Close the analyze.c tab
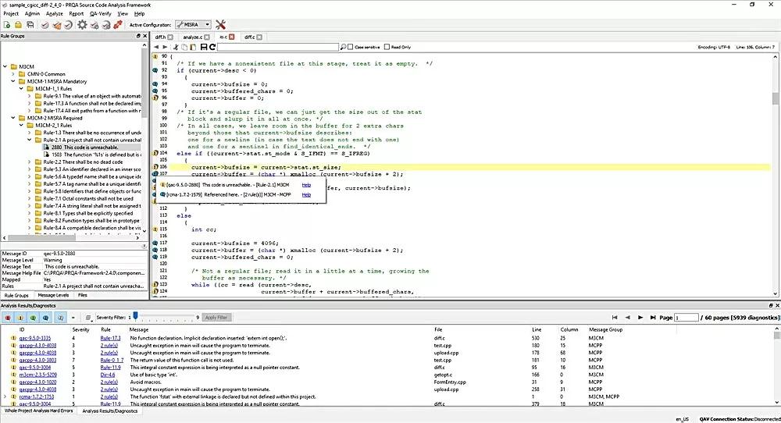This screenshot has width=781, height=423. 207,37
